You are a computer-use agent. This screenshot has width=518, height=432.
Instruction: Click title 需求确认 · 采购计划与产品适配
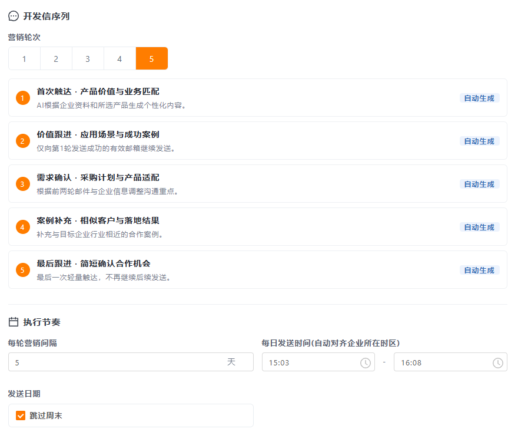pos(98,177)
